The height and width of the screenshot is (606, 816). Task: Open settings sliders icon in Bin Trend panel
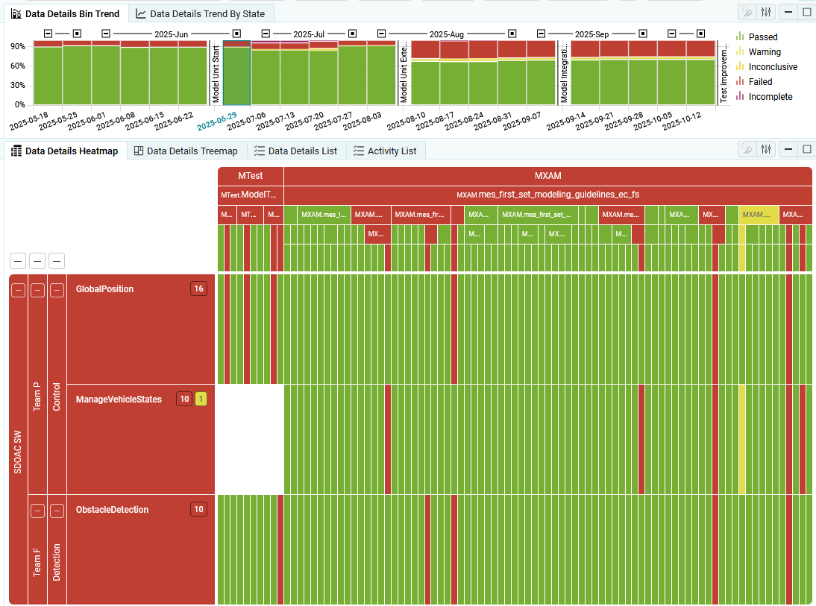[766, 12]
